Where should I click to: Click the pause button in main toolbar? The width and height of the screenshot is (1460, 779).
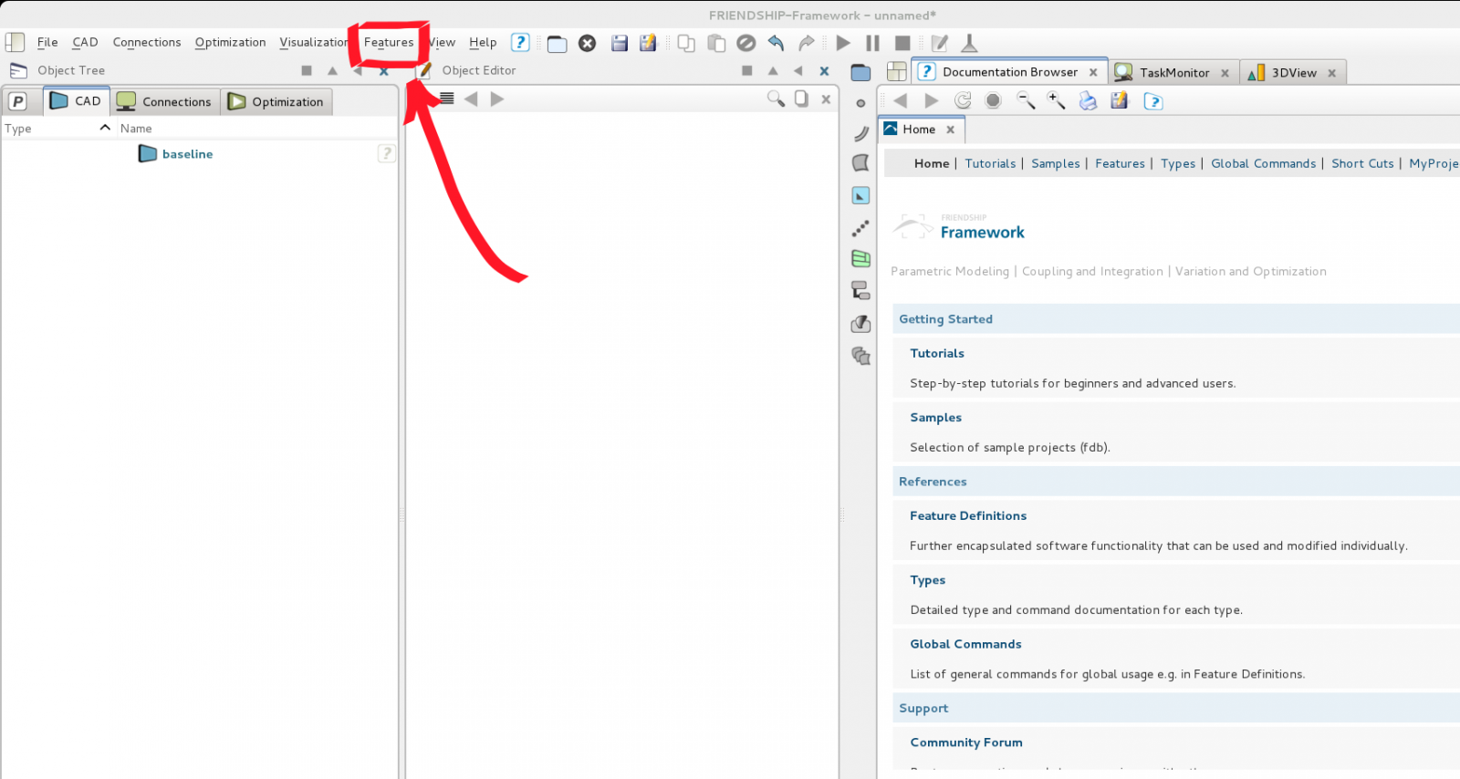[873, 43]
